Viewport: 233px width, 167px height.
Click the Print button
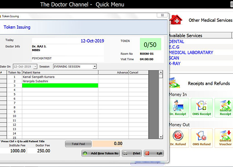[x=132, y=153]
